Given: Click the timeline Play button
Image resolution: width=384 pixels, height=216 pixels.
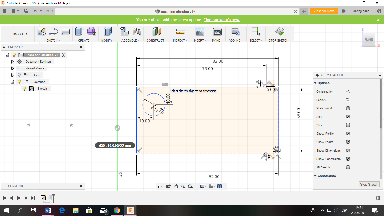Looking at the screenshot, I should tap(19, 198).
